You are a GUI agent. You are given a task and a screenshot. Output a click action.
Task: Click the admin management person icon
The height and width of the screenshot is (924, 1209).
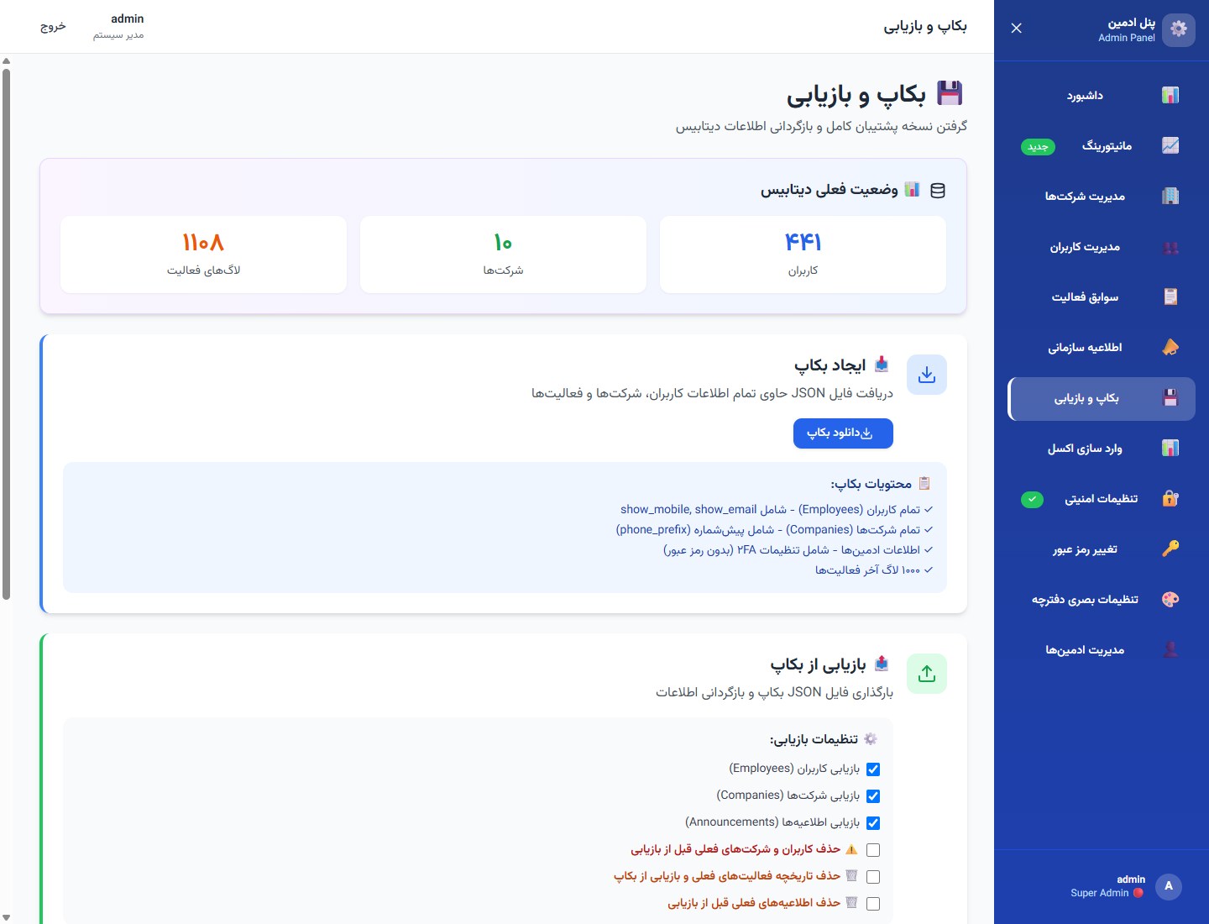1170,650
